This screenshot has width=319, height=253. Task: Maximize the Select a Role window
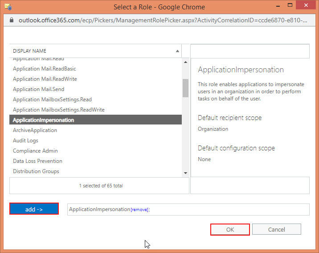[290, 5]
